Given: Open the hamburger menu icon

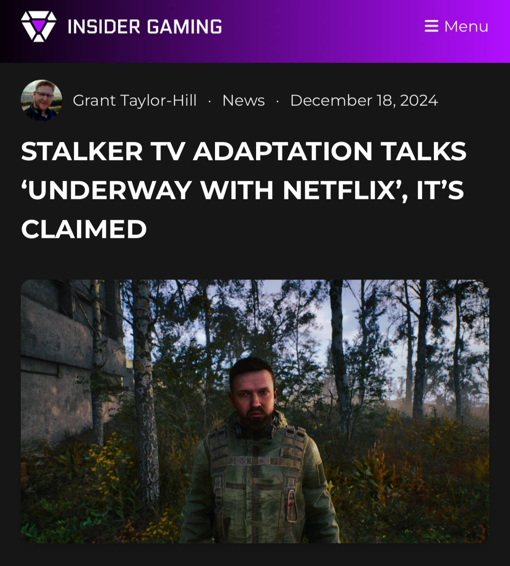Looking at the screenshot, I should coord(431,26).
